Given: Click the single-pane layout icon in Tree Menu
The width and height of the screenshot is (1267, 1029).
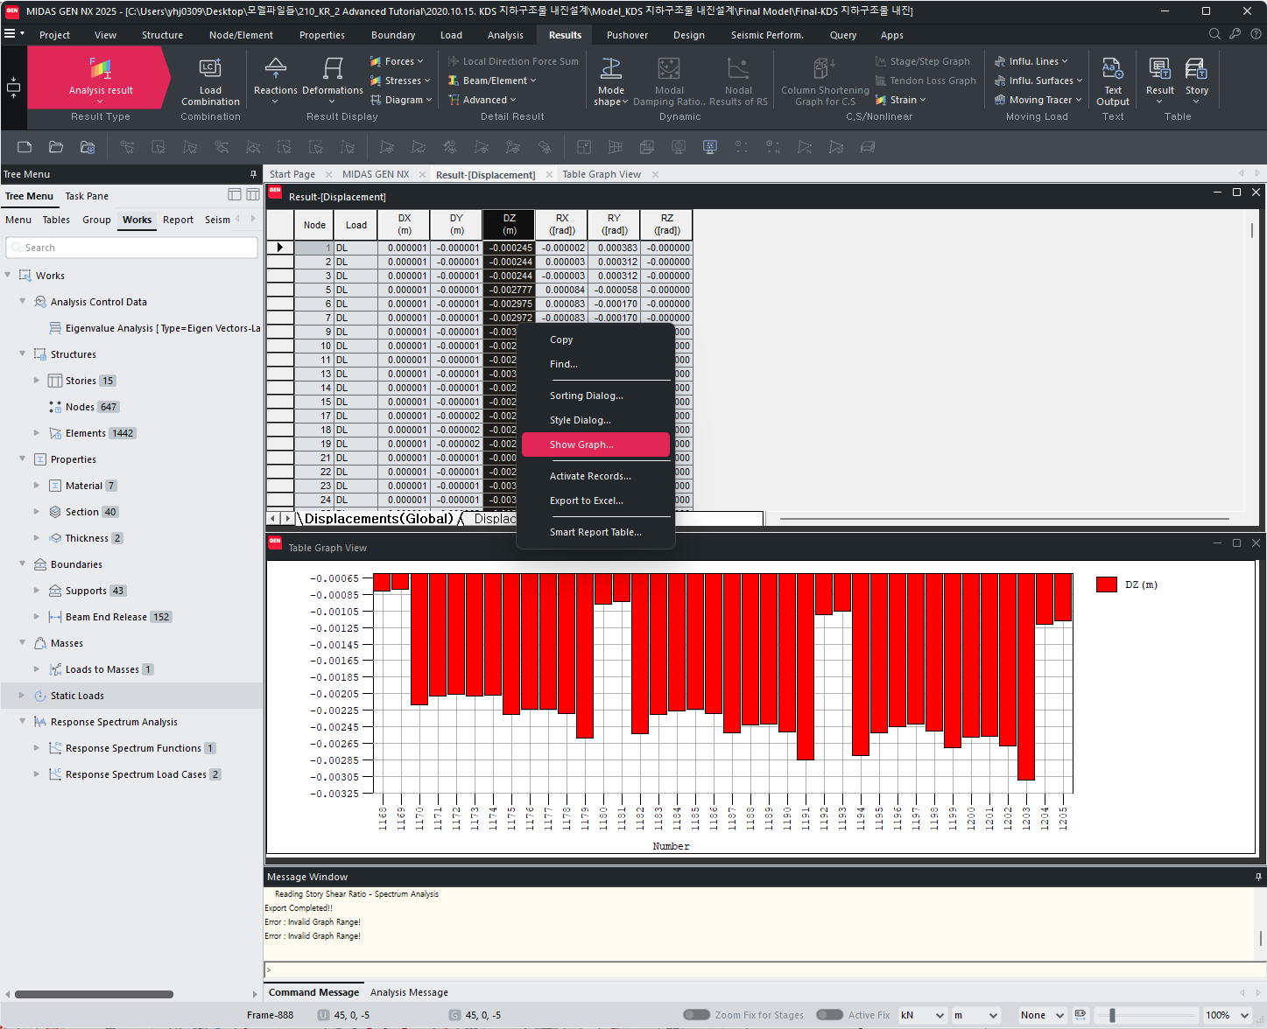Looking at the screenshot, I should [x=235, y=194].
